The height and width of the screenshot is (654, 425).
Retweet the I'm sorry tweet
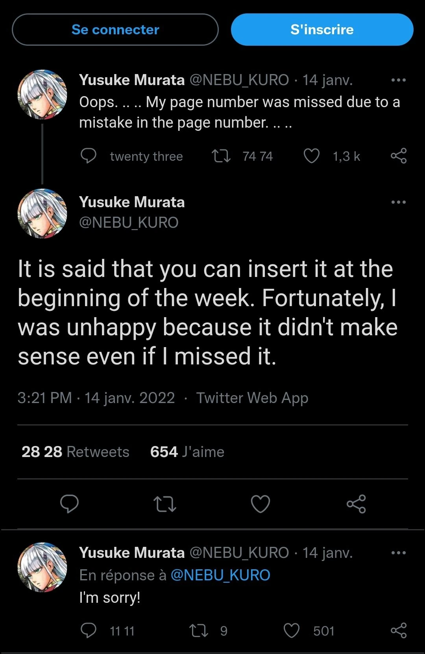[x=199, y=631]
